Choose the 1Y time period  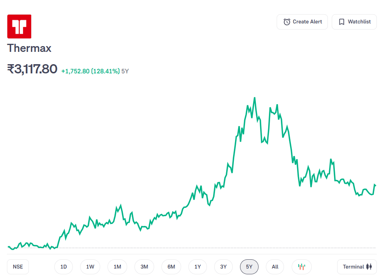(x=198, y=267)
